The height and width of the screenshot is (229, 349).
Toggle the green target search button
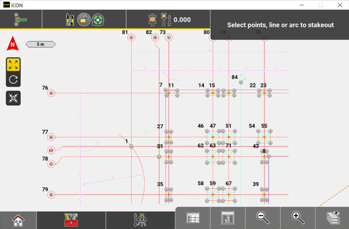coord(98,19)
